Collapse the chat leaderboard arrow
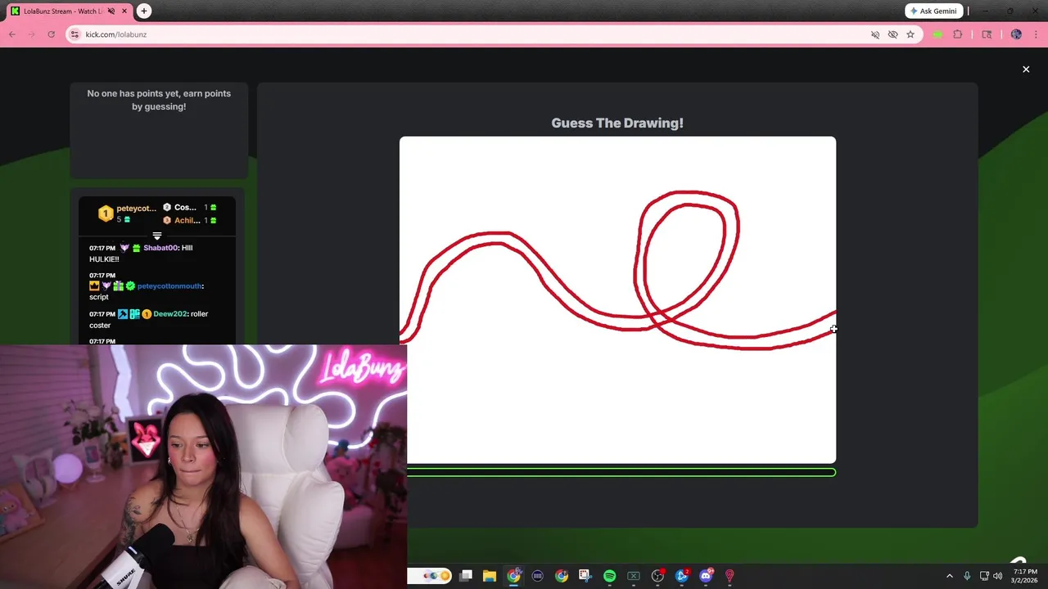This screenshot has height=589, width=1048. tap(157, 236)
